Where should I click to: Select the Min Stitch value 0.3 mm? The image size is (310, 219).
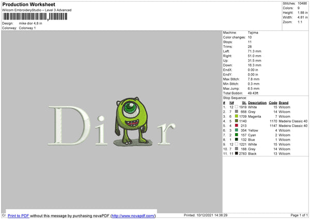point(254,84)
